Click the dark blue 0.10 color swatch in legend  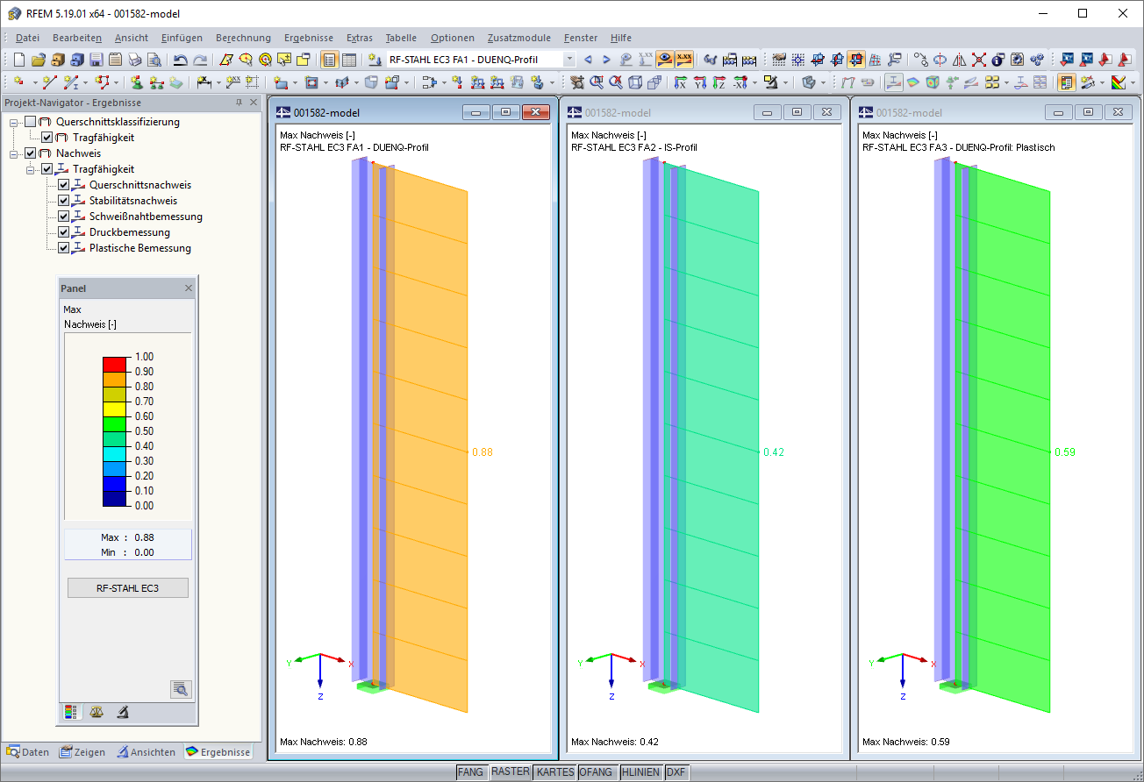click(116, 499)
